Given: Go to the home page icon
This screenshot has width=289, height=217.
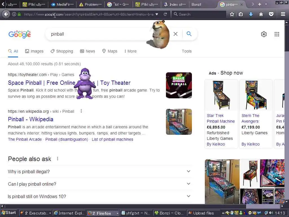Looking at the screenshot, I should click(261, 14).
